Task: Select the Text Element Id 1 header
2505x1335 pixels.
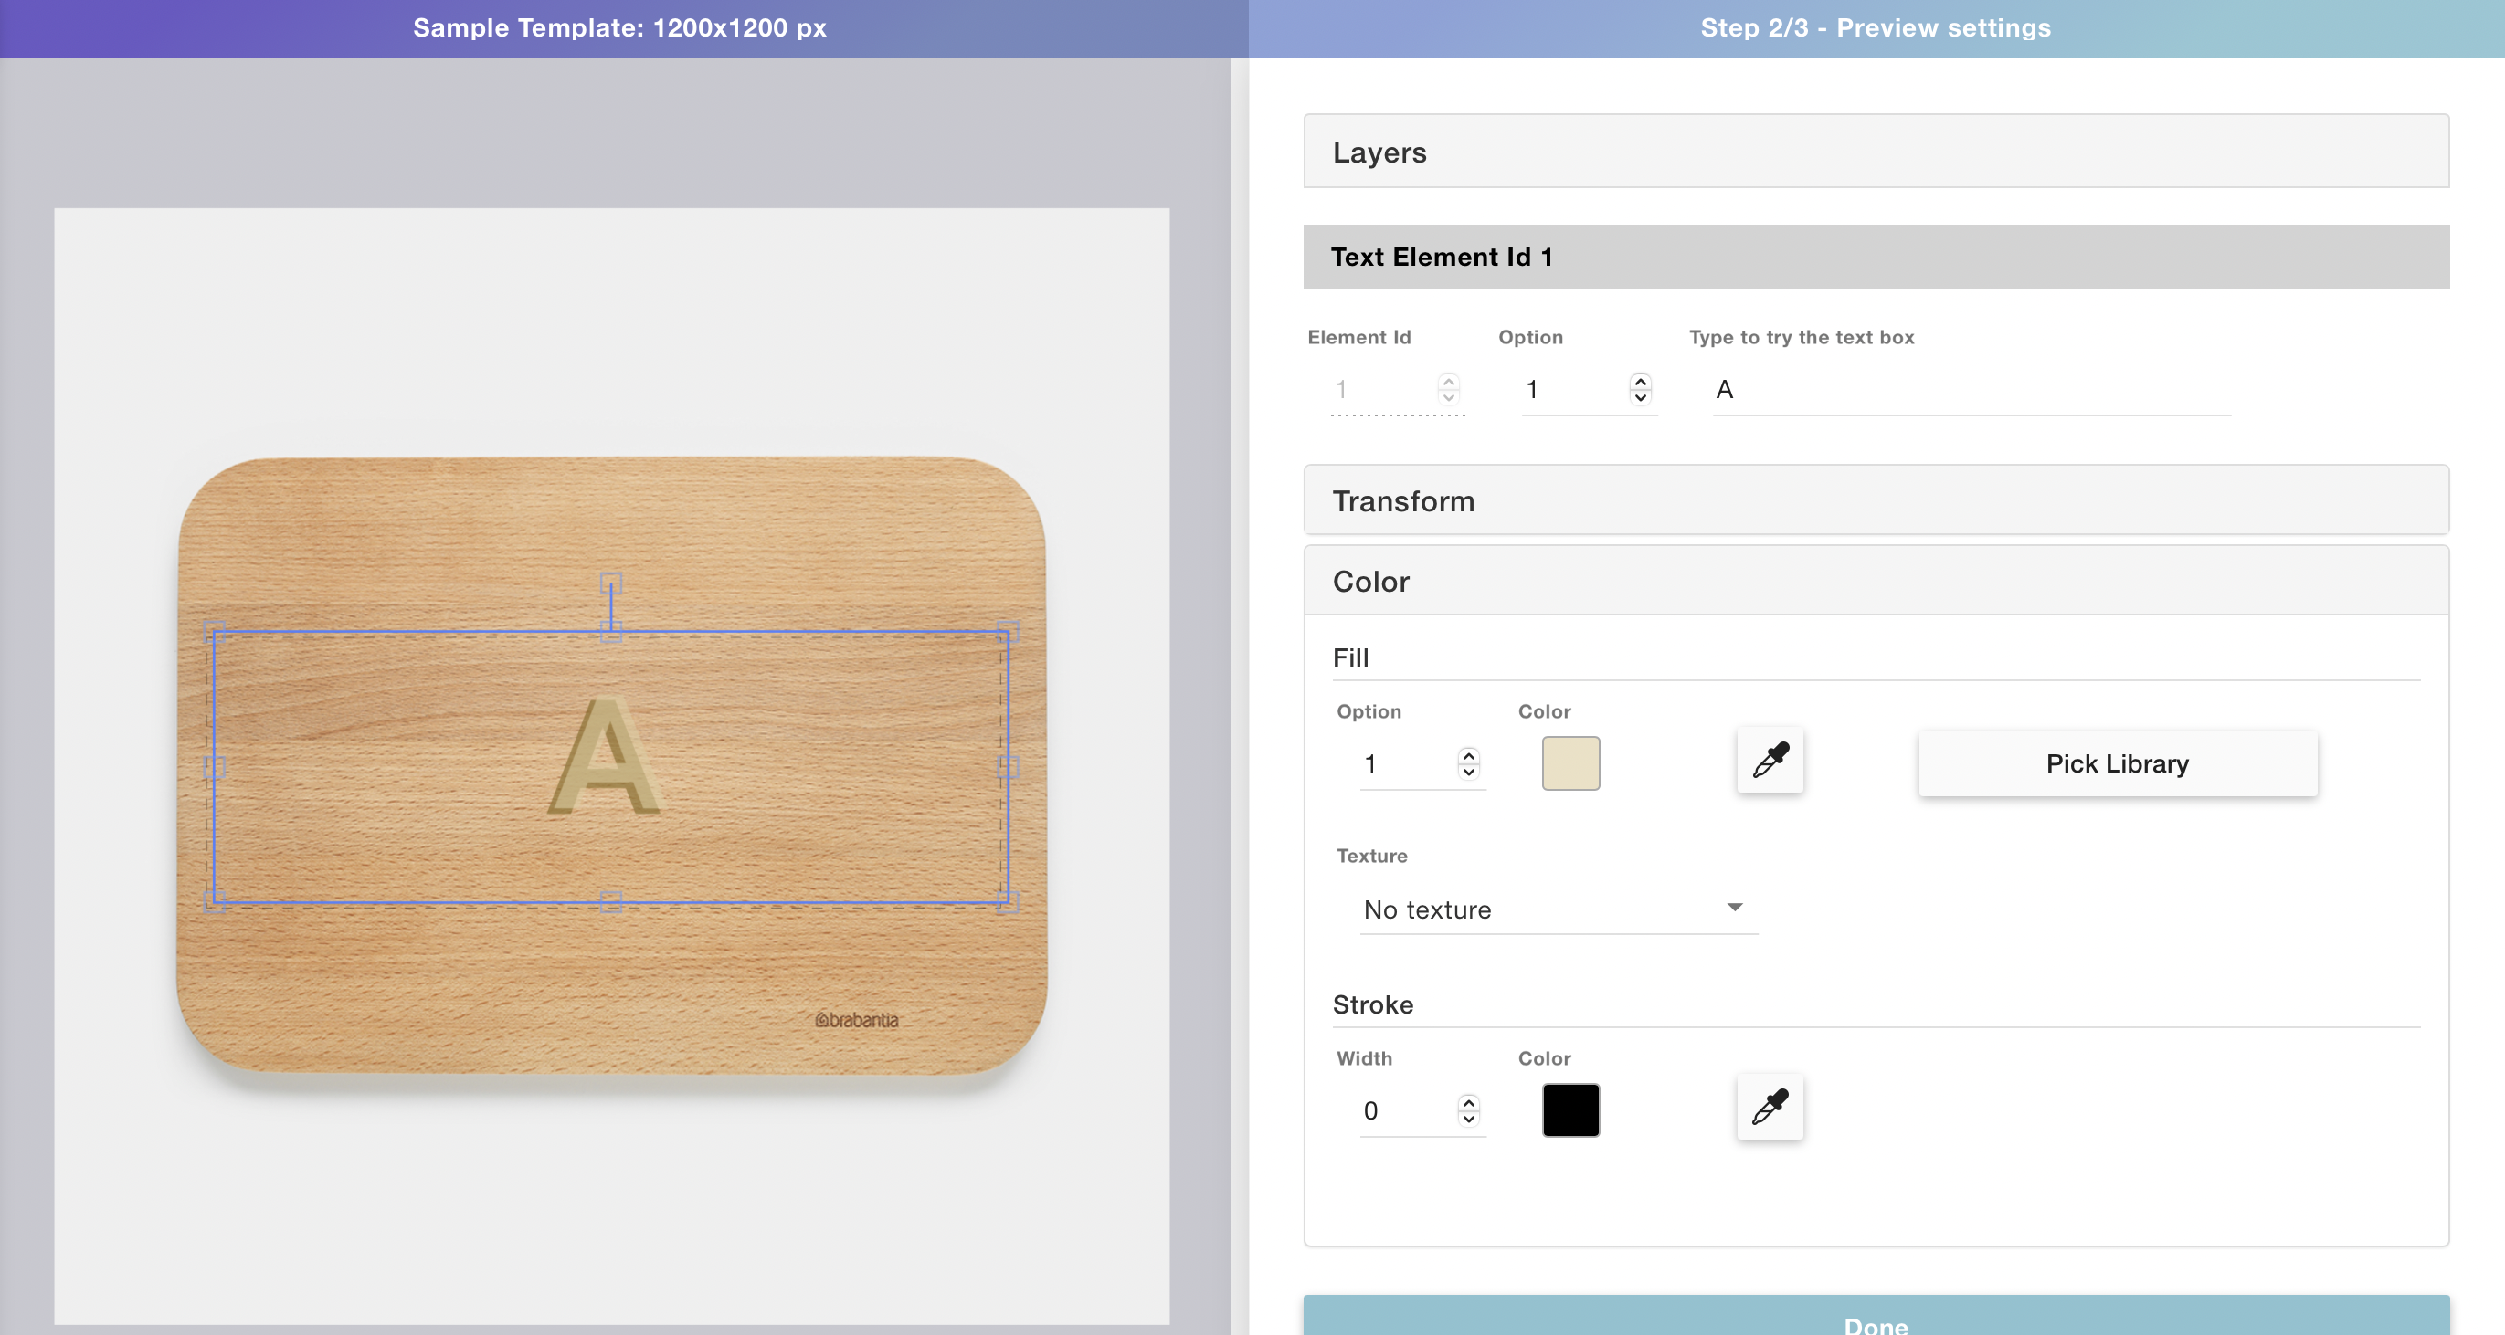Action: 1875,257
